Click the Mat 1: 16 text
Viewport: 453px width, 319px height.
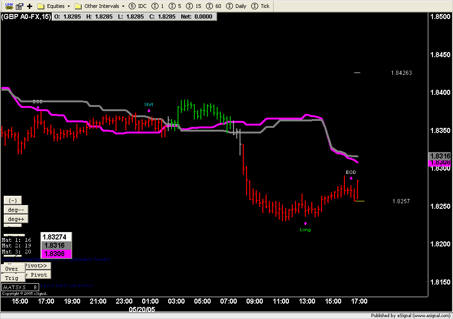pyautogui.click(x=16, y=240)
